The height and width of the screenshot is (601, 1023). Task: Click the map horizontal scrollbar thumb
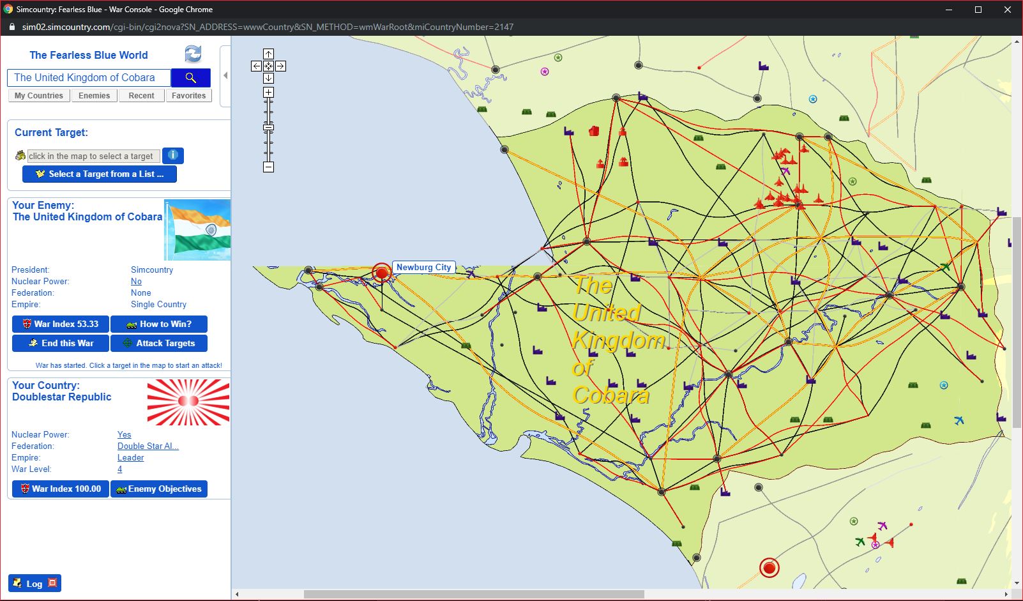point(474,595)
